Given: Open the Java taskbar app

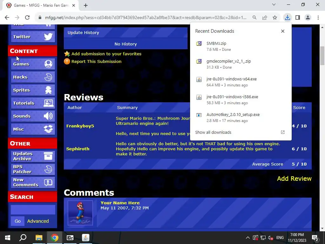Looking at the screenshot, I should coord(86,238).
